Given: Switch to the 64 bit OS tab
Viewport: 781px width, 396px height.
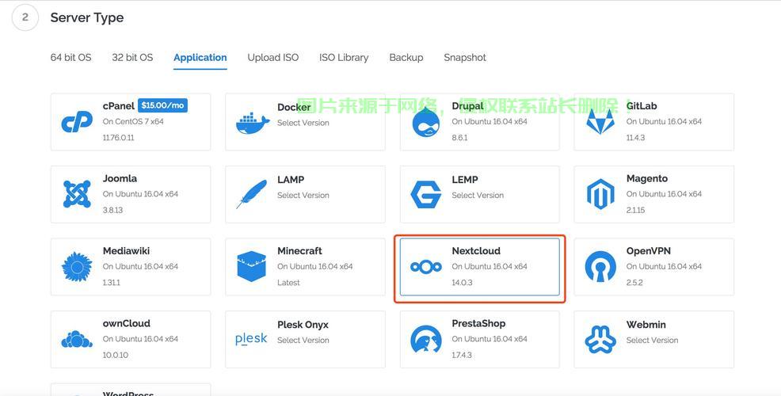Looking at the screenshot, I should [x=70, y=57].
